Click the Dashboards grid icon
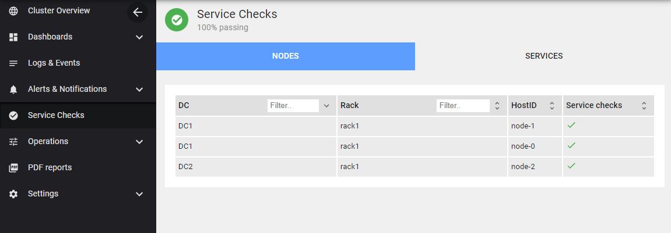The width and height of the screenshot is (671, 233). [13, 37]
